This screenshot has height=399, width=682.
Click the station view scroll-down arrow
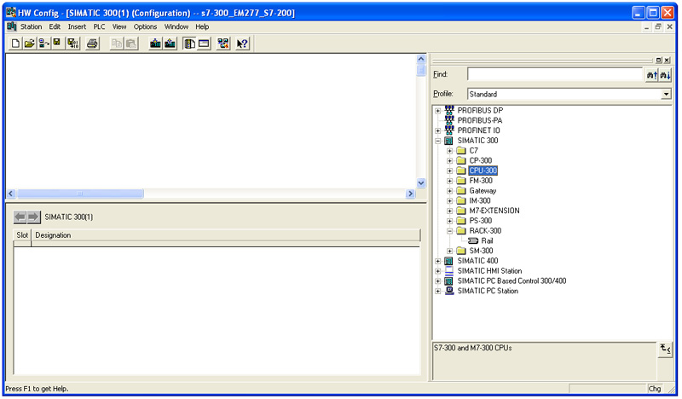point(420,183)
